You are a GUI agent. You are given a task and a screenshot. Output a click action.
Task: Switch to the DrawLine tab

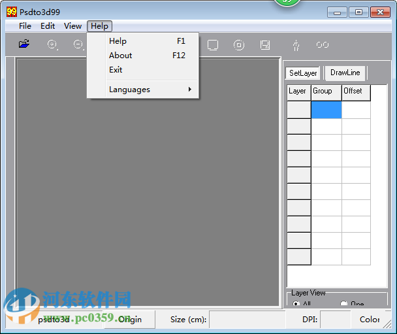point(345,73)
